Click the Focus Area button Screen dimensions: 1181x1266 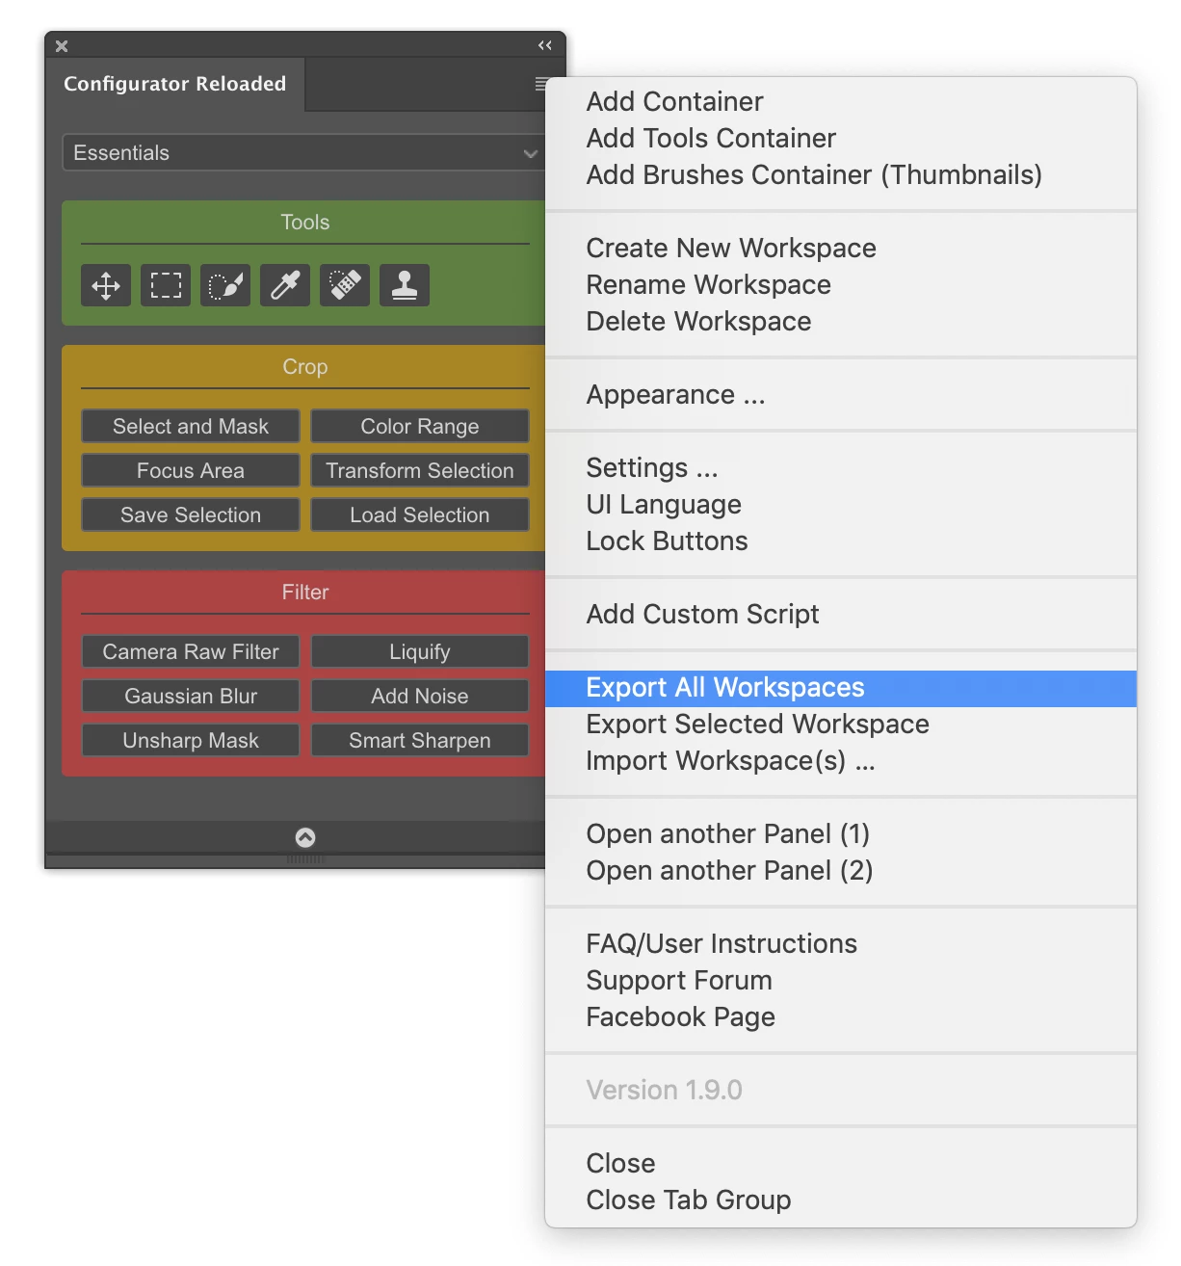(191, 470)
